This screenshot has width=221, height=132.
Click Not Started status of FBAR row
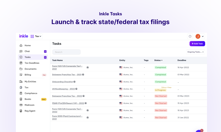point(161,103)
